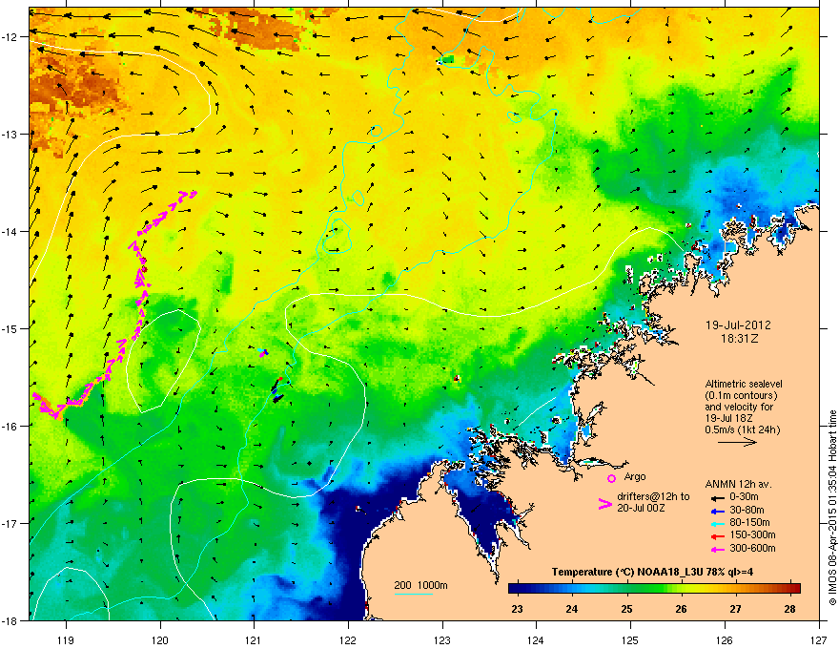This screenshot has height=649, width=839.
Task: Click the blue 30-80m legend arrow
Action: pyautogui.click(x=718, y=511)
